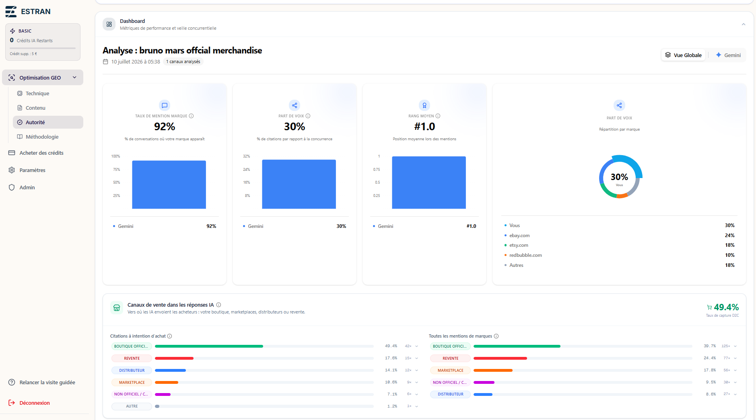Expand Non Officiel row with 7.1%

pyautogui.click(x=416, y=394)
